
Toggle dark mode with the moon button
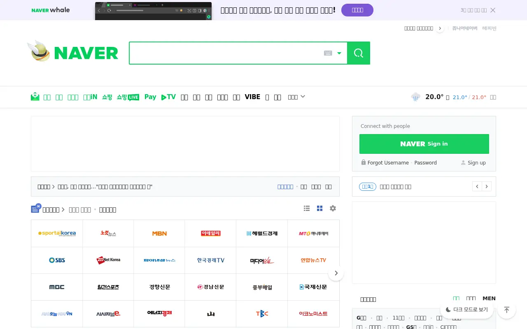click(x=467, y=310)
